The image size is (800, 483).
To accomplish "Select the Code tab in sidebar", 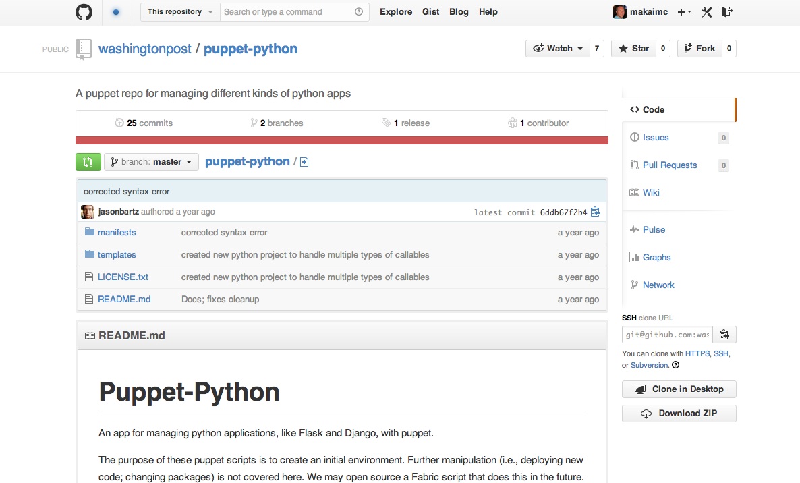I will coord(679,110).
